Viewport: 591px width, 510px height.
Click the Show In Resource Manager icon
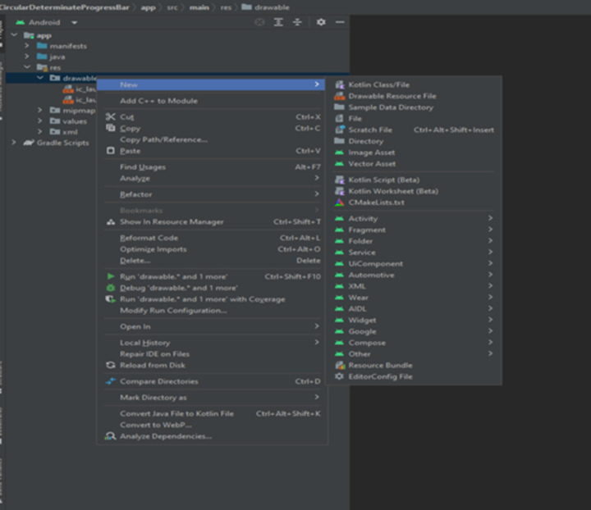tap(111, 222)
